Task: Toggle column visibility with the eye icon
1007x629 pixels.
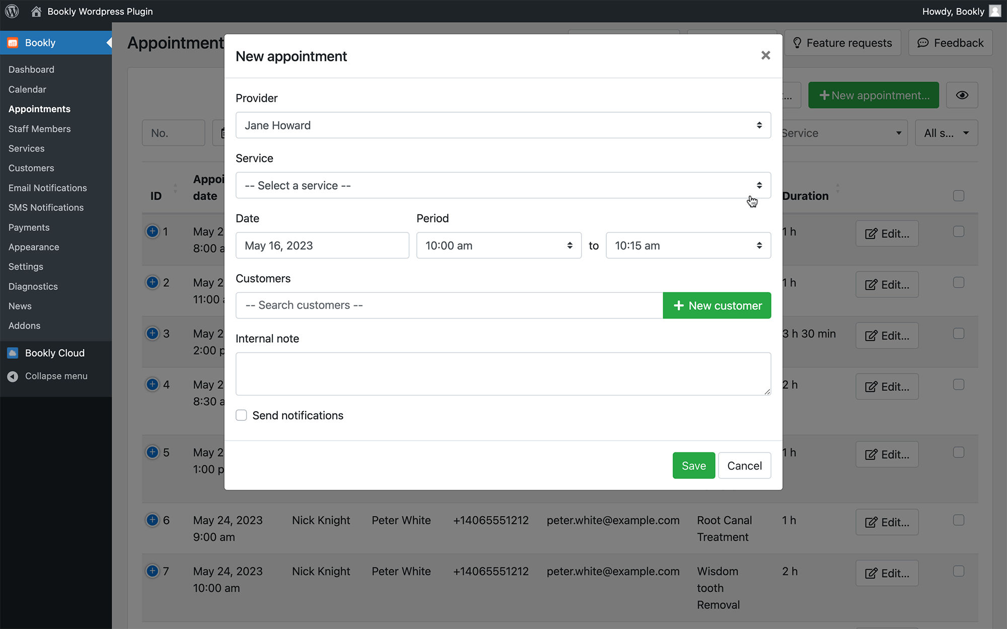Action: point(962,95)
